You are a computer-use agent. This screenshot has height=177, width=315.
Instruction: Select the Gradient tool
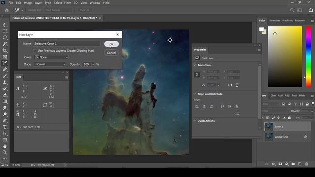pyautogui.click(x=5, y=101)
